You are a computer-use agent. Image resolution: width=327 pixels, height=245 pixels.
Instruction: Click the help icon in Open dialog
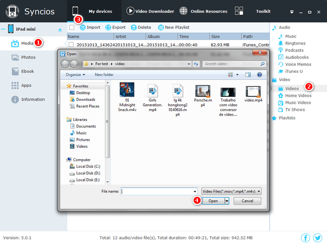(x=259, y=75)
